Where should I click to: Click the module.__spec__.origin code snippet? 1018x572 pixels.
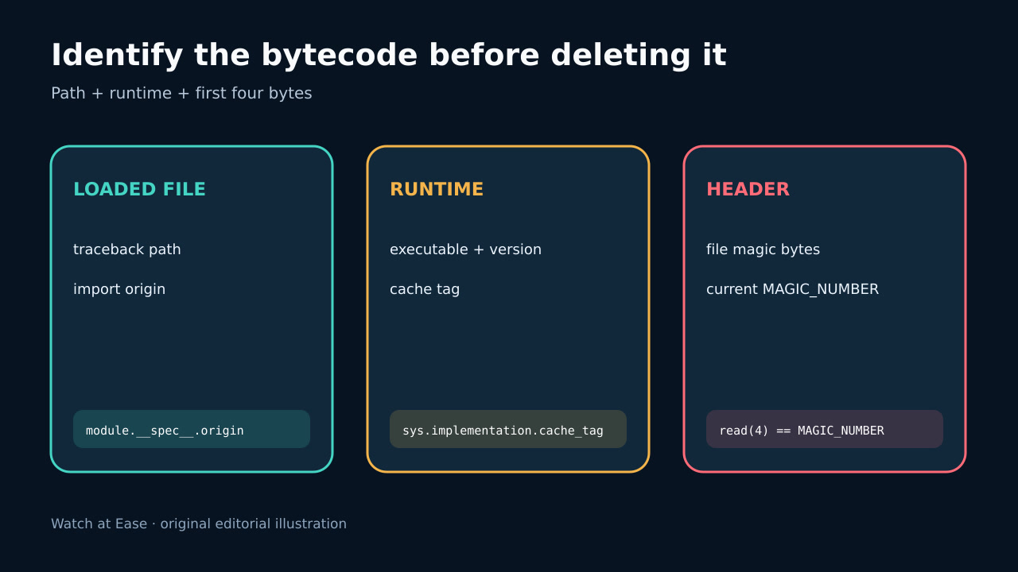192,429
